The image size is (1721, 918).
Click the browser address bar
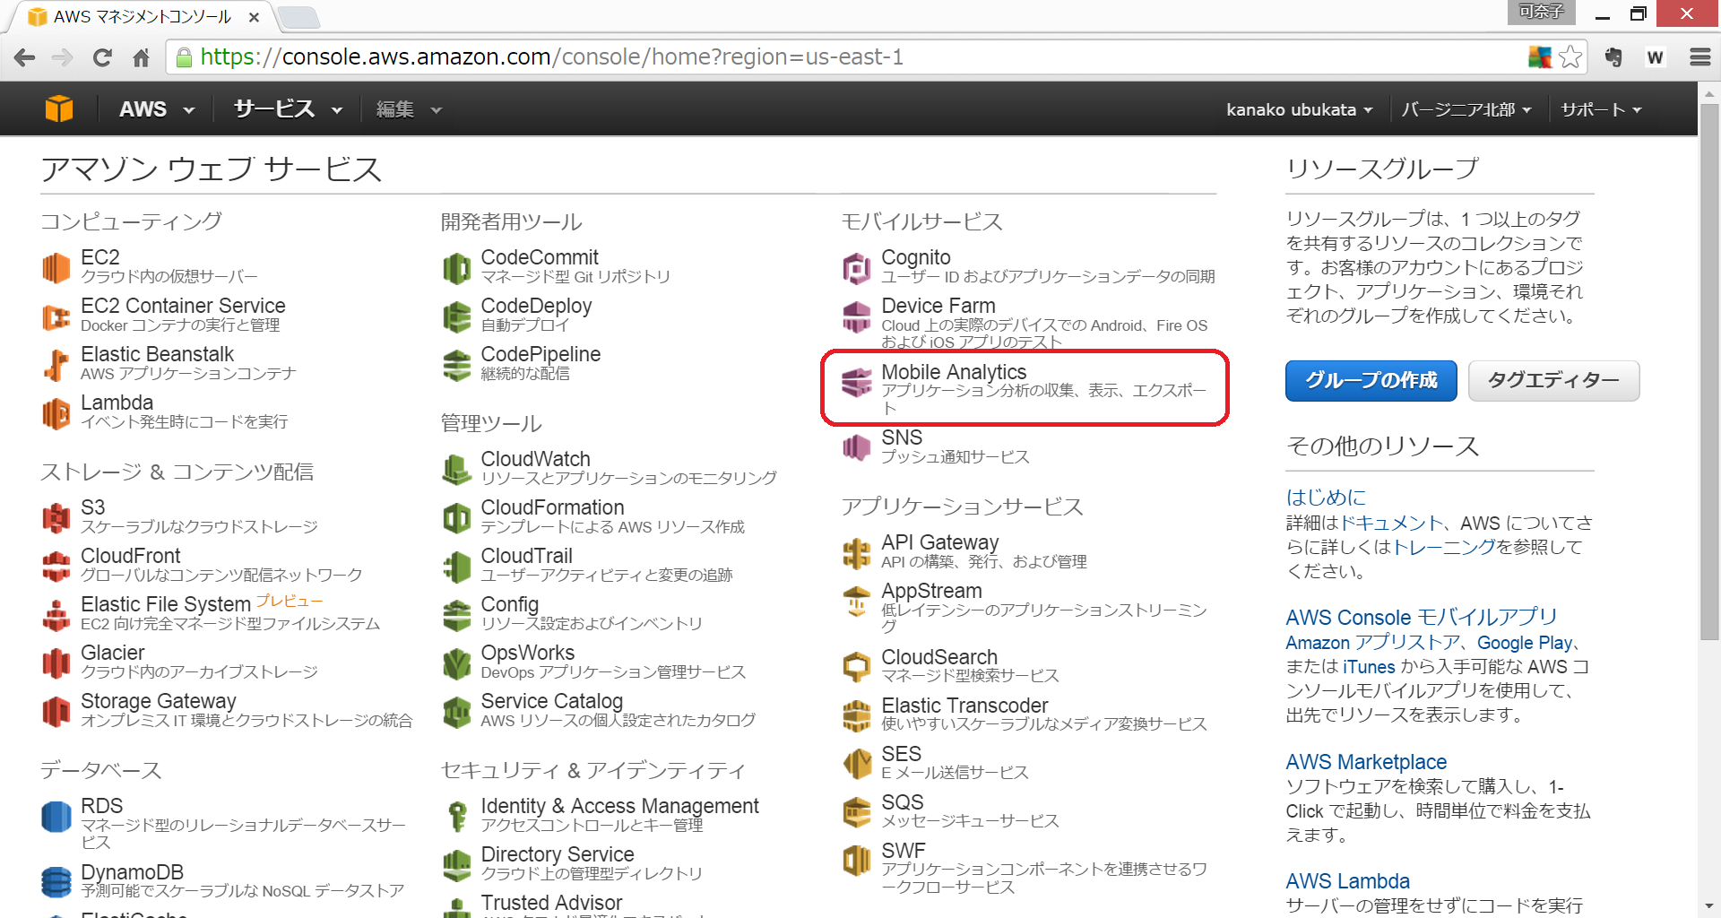click(x=807, y=57)
